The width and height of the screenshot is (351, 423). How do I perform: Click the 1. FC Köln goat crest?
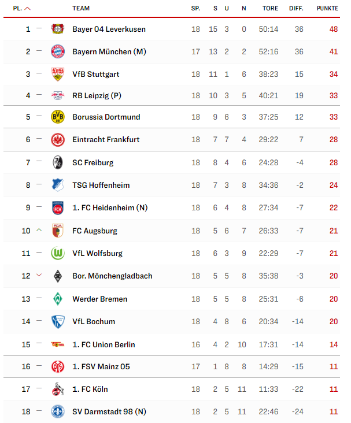[x=57, y=389]
